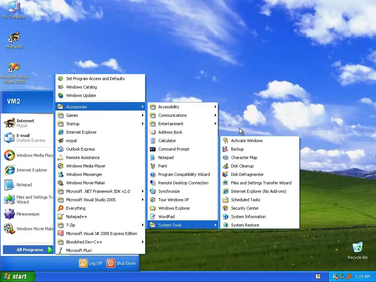
Task: Open Scheduled Tasks in System Tools
Action: [x=260, y=200]
